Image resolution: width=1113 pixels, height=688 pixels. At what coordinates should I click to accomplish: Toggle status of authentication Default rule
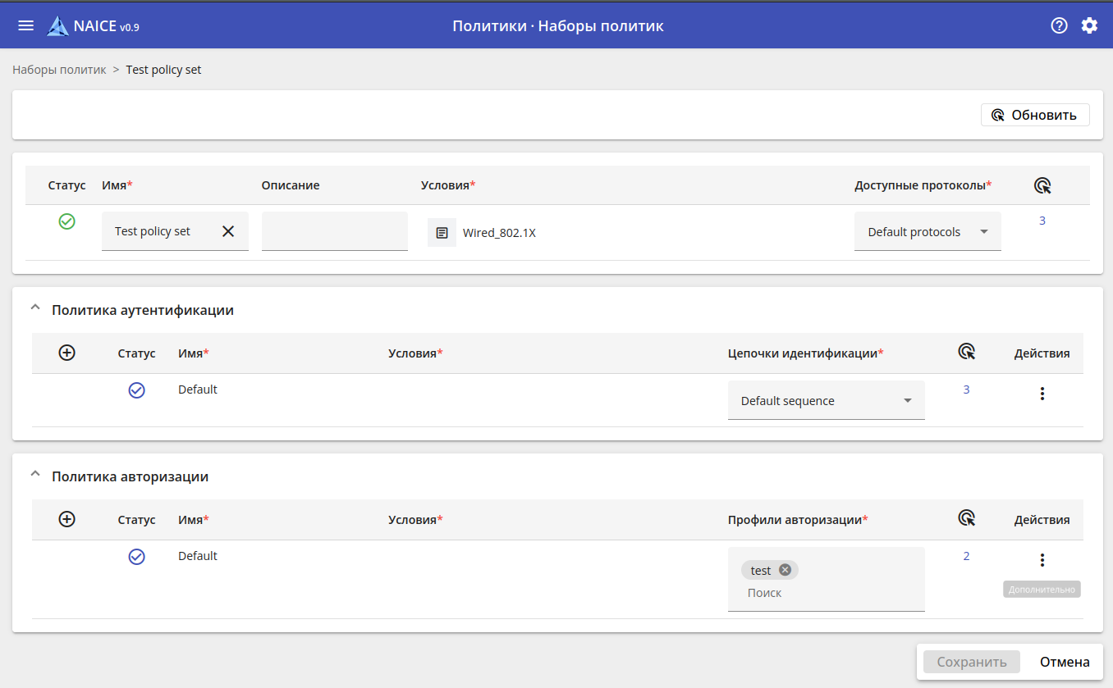pyautogui.click(x=137, y=390)
